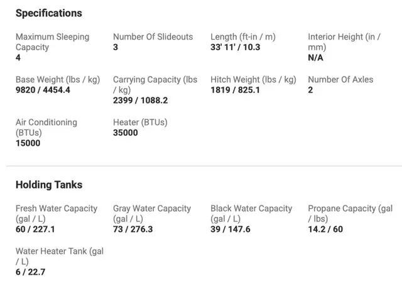
Task: Click the Number Of Slideouts value 3
Action: (x=116, y=47)
